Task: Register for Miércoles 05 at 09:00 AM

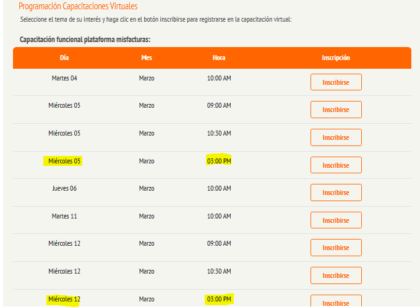Action: pos(336,110)
